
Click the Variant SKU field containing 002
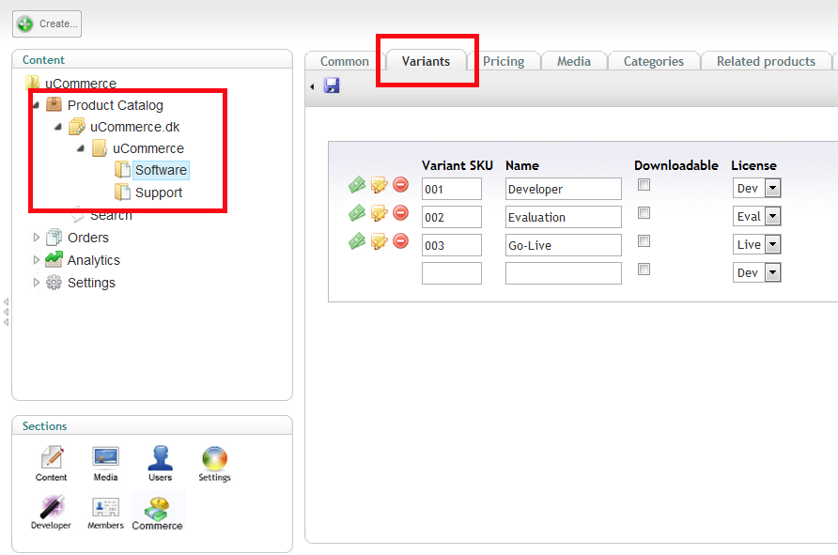452,217
